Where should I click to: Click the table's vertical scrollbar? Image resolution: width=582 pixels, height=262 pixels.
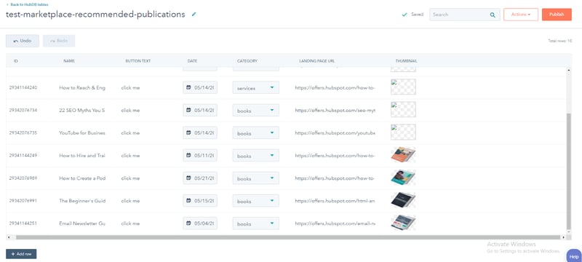[569, 172]
